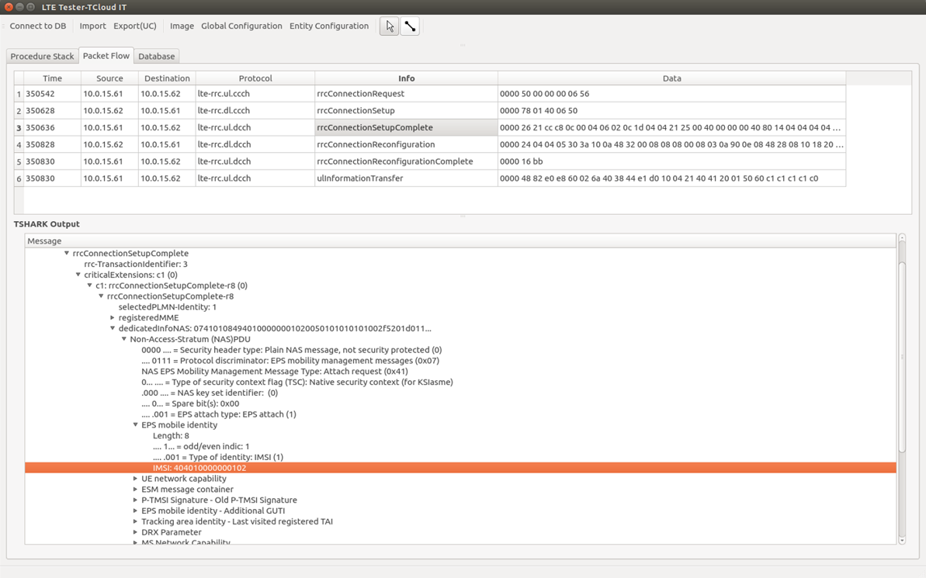Click Export(UC) in the toolbar
The image size is (926, 578).
click(135, 26)
